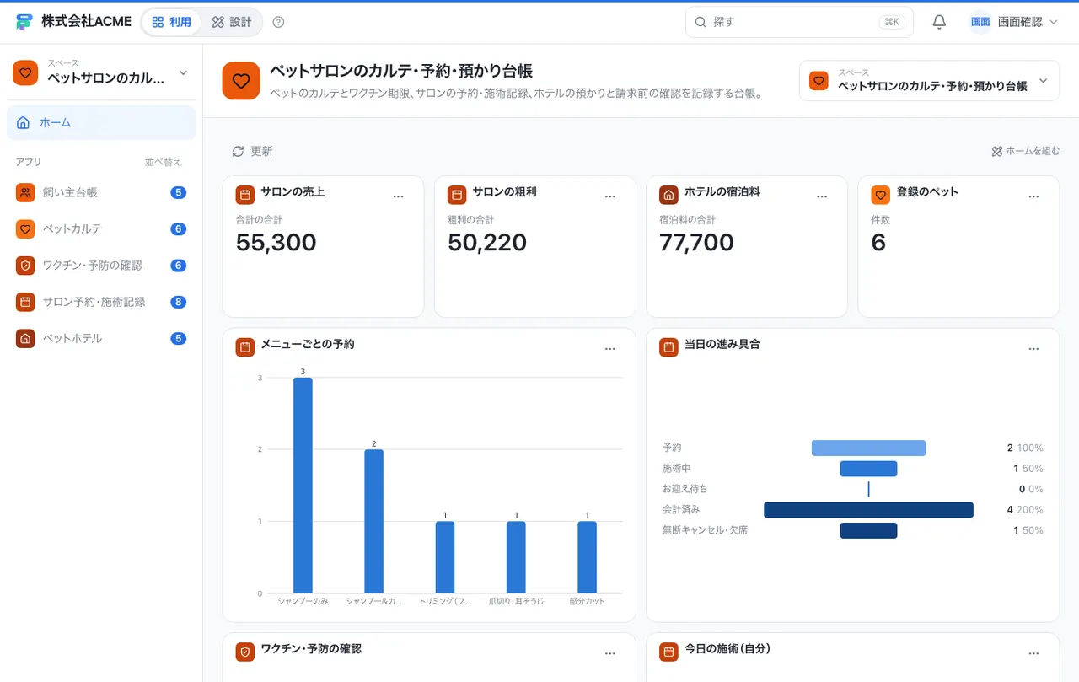Click the 株式会社ACME logo icon
1079x682 pixels.
point(24,22)
